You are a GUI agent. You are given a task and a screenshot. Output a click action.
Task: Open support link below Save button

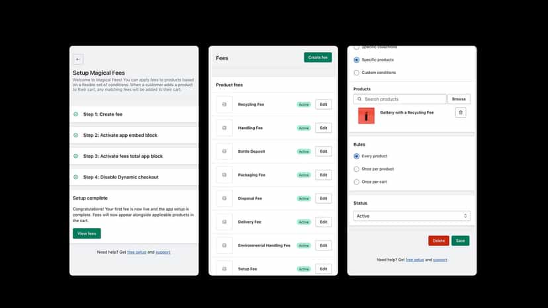[x=440, y=260]
